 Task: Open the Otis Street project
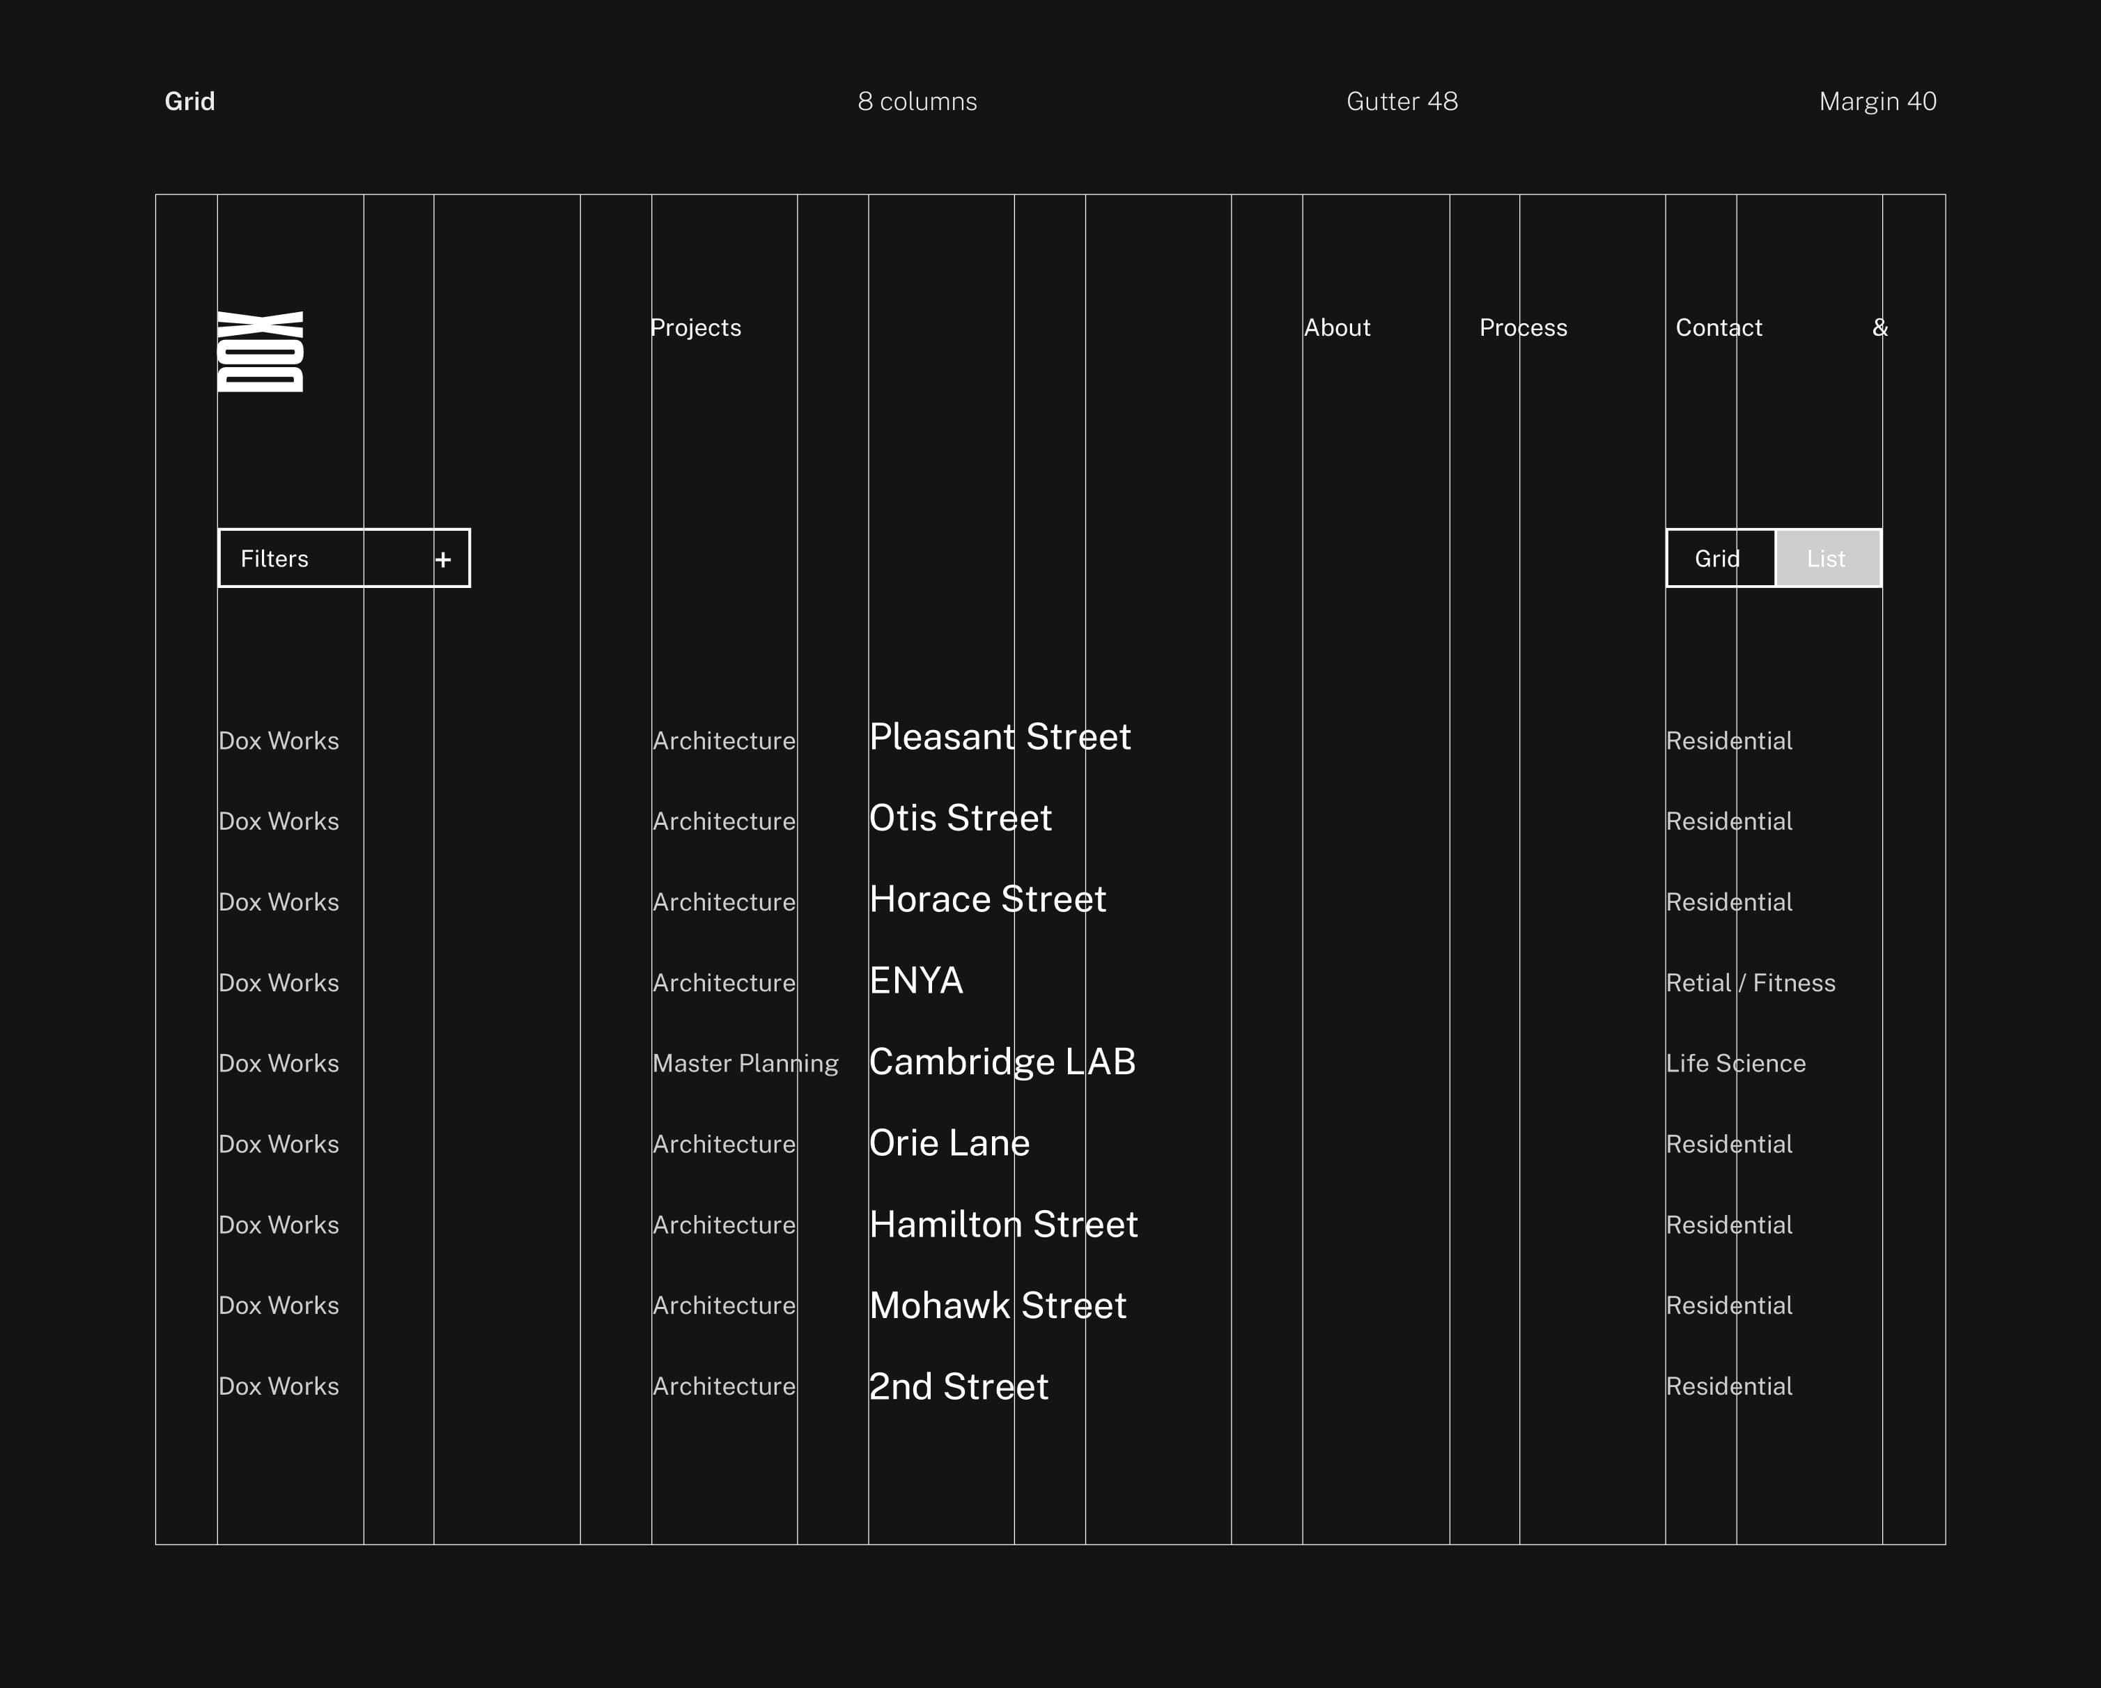960,819
